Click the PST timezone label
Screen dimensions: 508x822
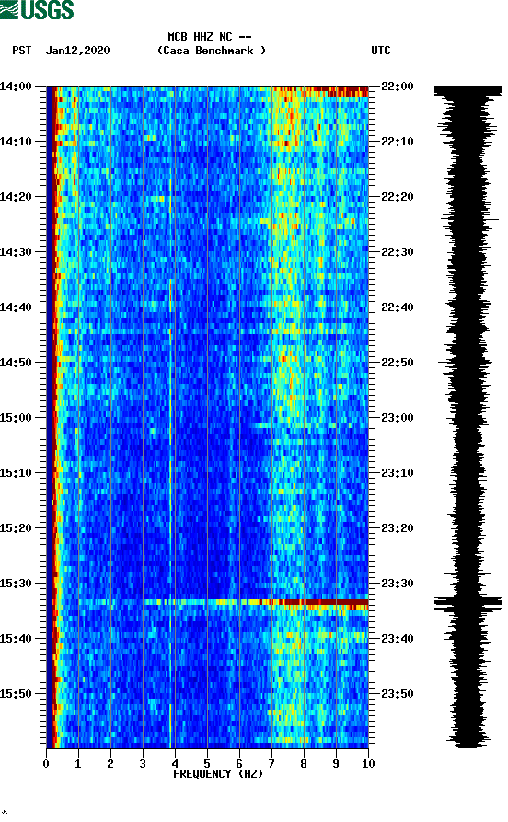(21, 51)
